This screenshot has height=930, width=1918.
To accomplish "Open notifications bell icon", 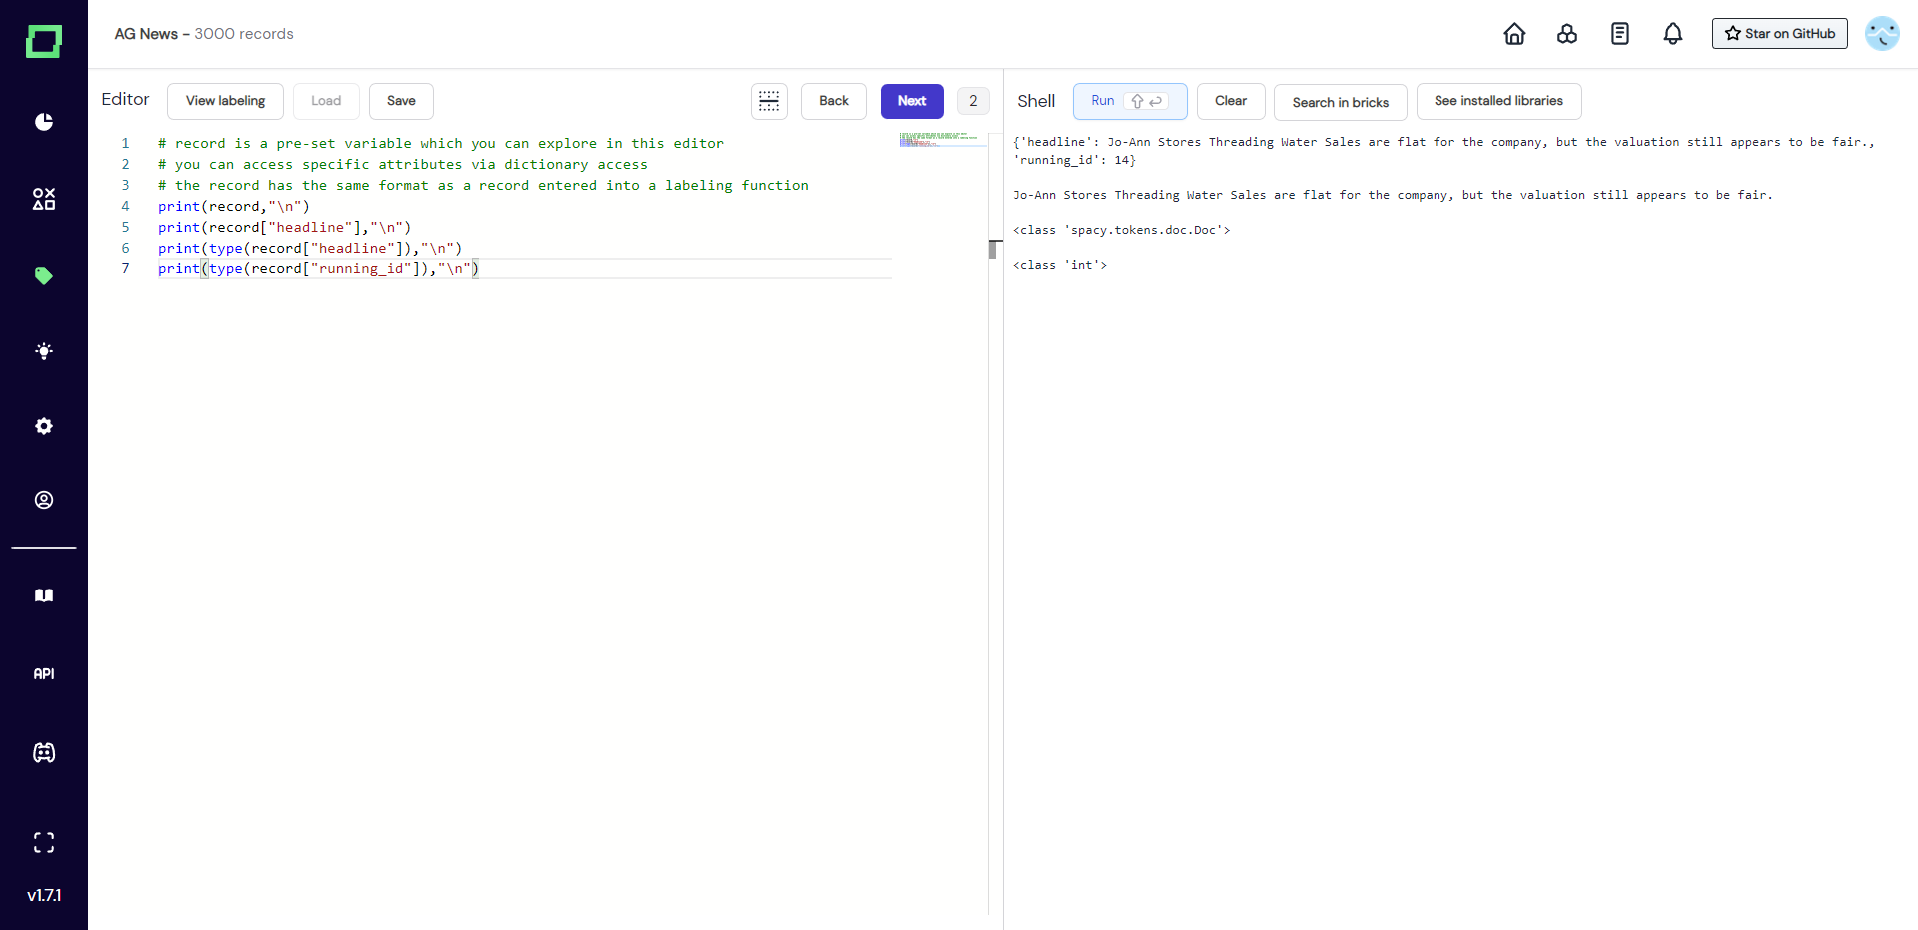I will 1673,34.
